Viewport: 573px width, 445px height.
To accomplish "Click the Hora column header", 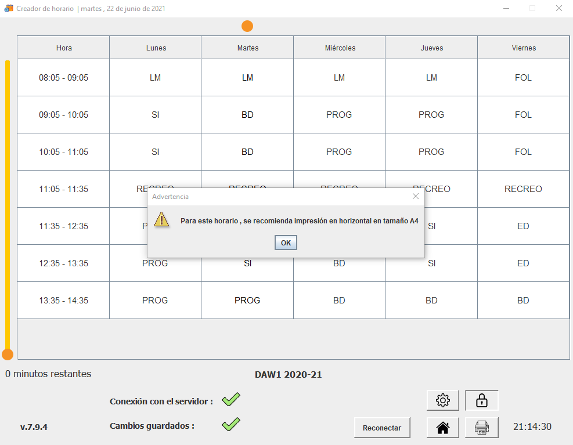I will (64, 48).
